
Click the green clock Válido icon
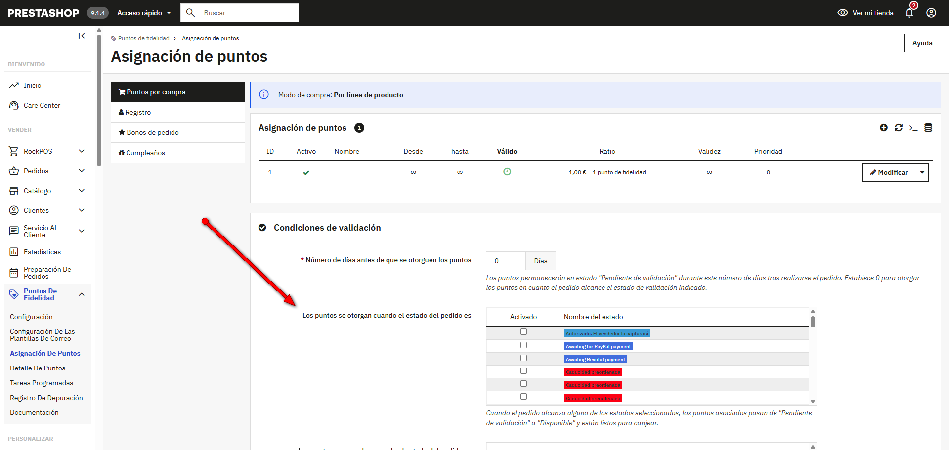coord(507,172)
